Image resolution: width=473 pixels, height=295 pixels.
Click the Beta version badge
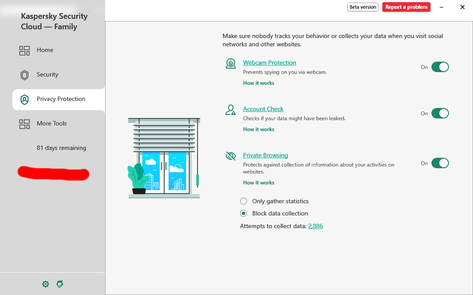363,7
